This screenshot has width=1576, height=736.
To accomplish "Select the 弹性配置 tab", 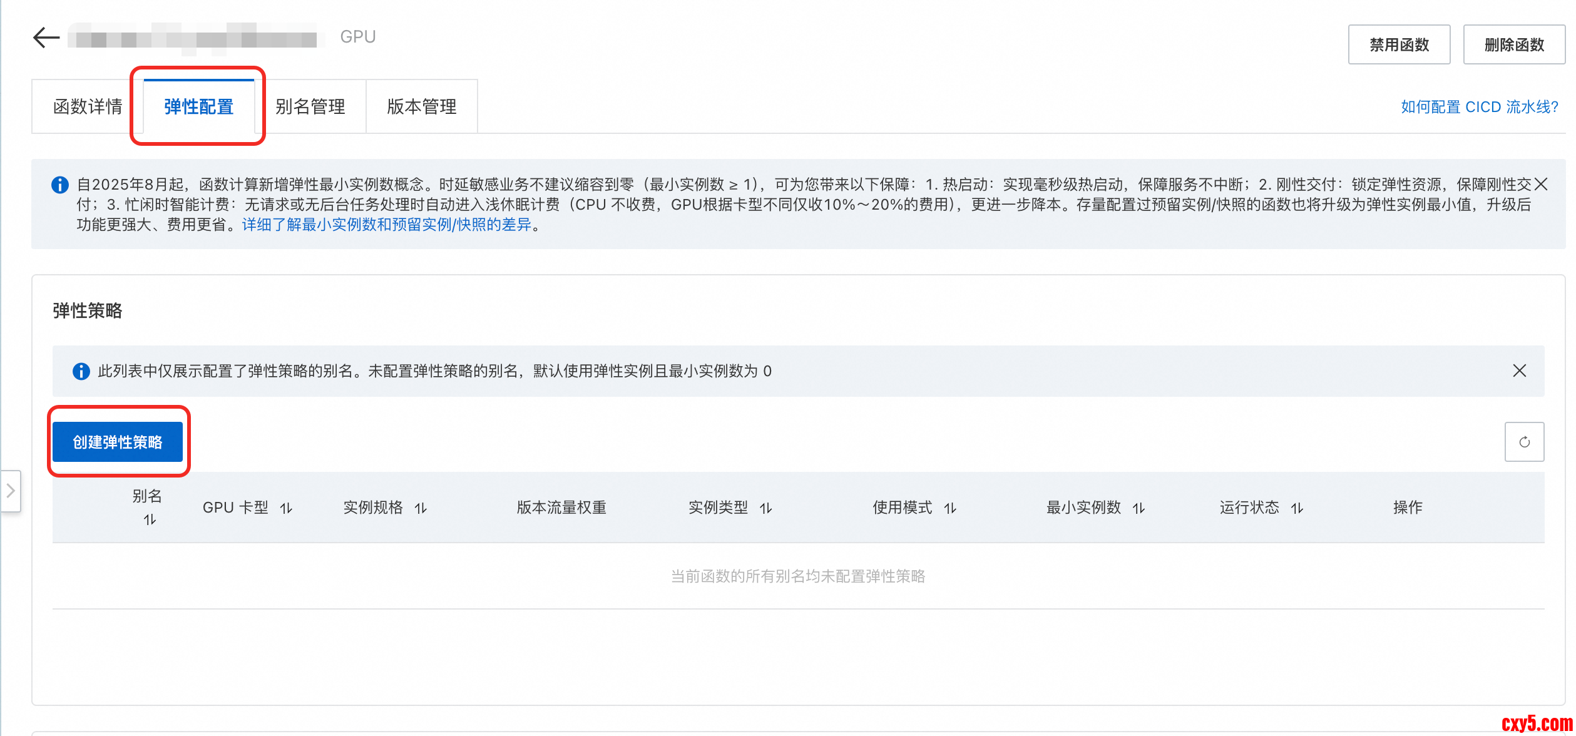I will pyautogui.click(x=198, y=107).
